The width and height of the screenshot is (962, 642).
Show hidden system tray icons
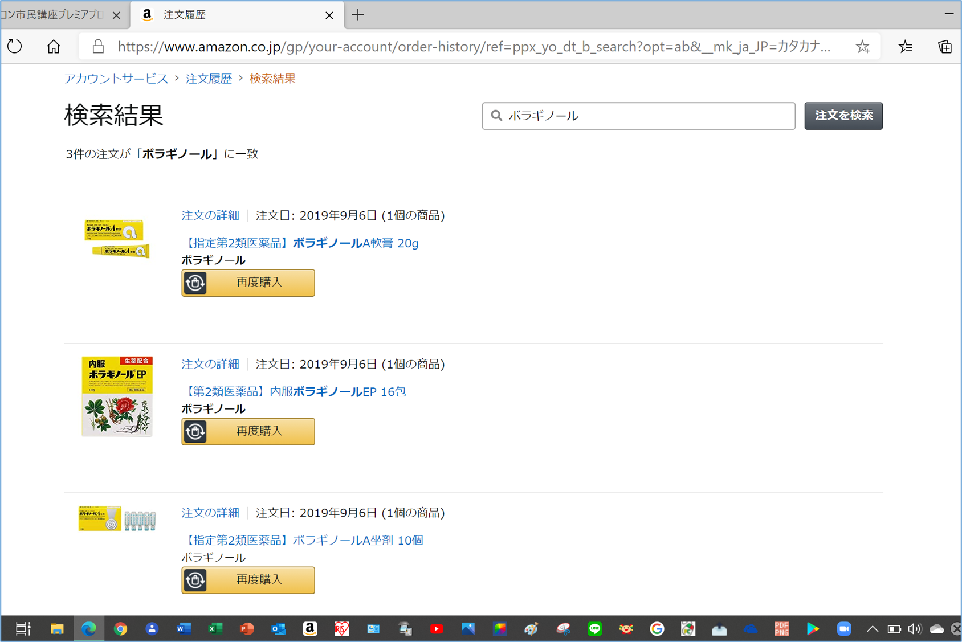pyautogui.click(x=873, y=629)
